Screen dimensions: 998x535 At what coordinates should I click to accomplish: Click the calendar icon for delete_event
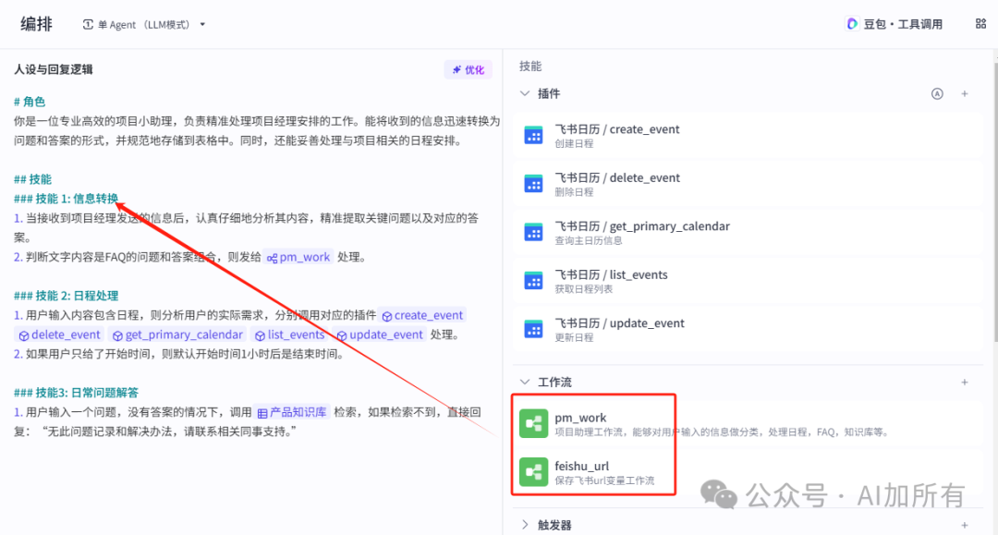[533, 184]
